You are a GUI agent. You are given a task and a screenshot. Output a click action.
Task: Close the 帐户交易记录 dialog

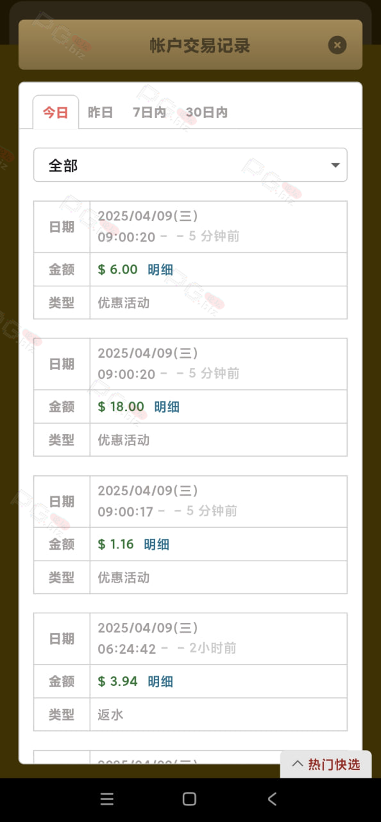337,45
